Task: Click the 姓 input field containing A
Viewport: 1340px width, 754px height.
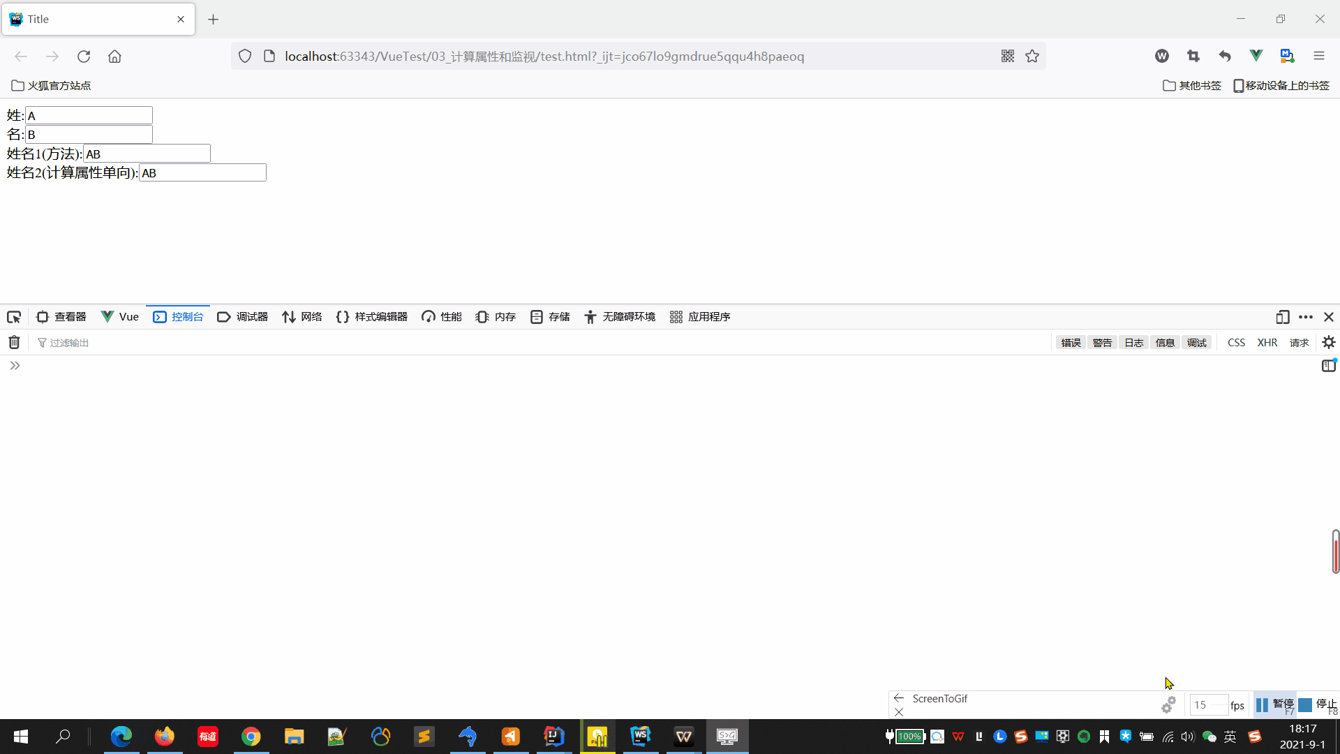Action: (89, 116)
